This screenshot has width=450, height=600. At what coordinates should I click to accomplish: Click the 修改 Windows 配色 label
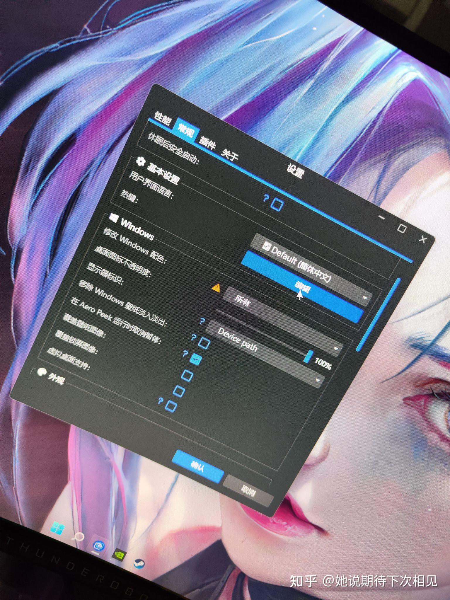[134, 245]
